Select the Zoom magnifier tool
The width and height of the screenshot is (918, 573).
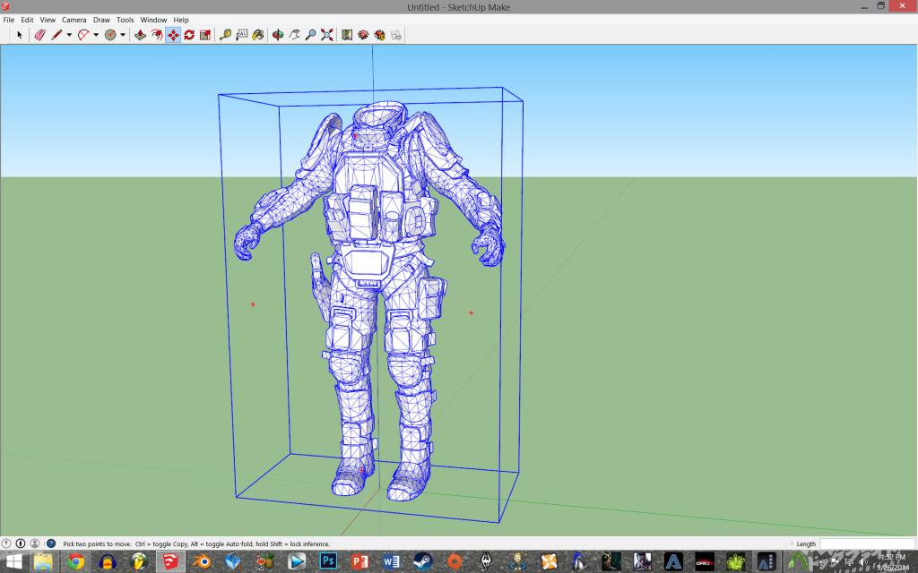click(x=311, y=35)
